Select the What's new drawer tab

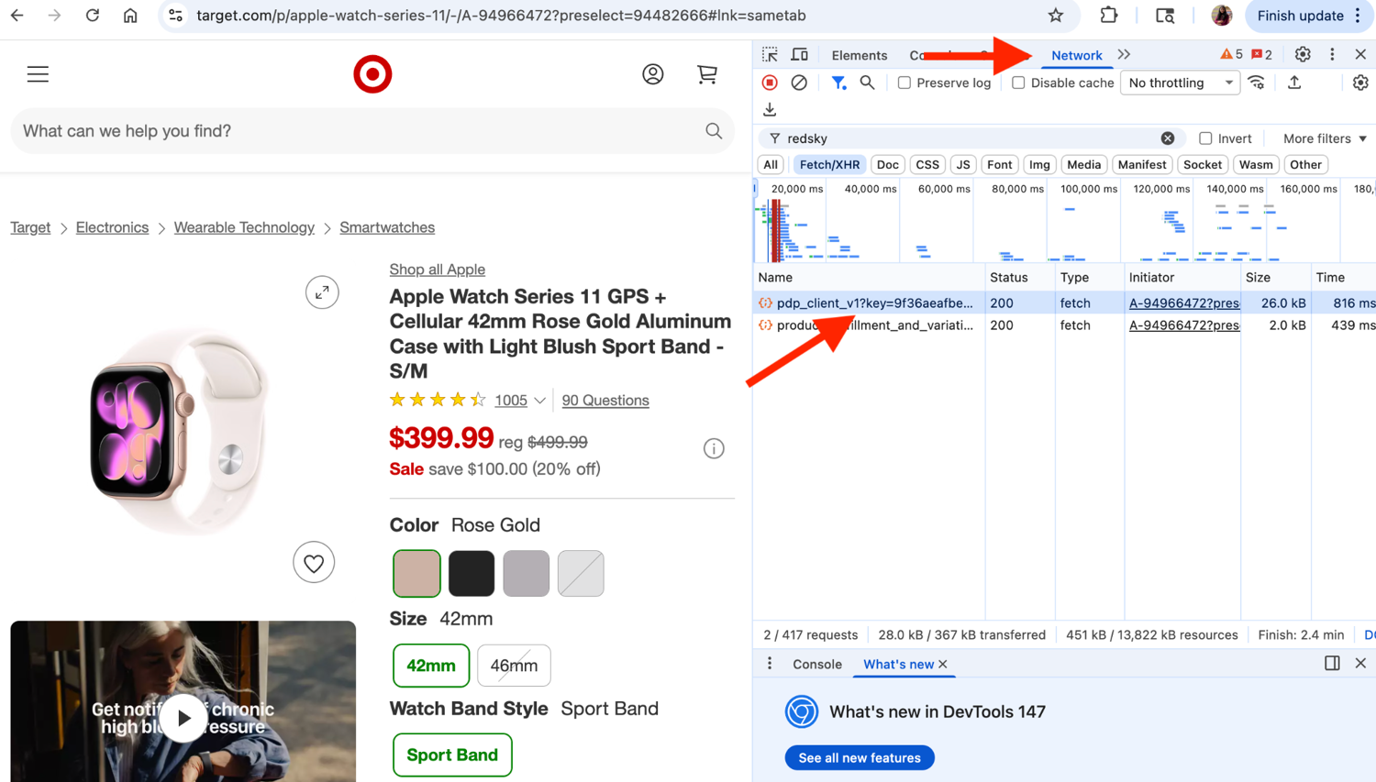[x=898, y=664]
